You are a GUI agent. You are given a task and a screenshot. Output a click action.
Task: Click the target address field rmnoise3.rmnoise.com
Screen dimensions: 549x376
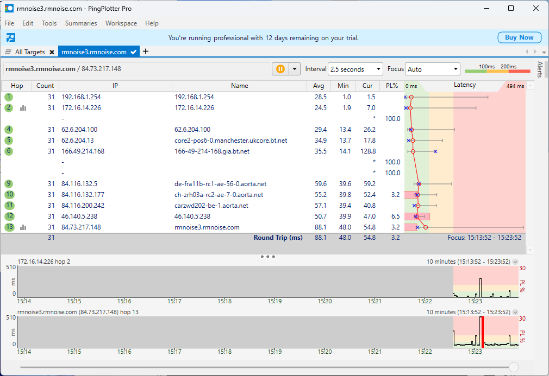point(136,69)
